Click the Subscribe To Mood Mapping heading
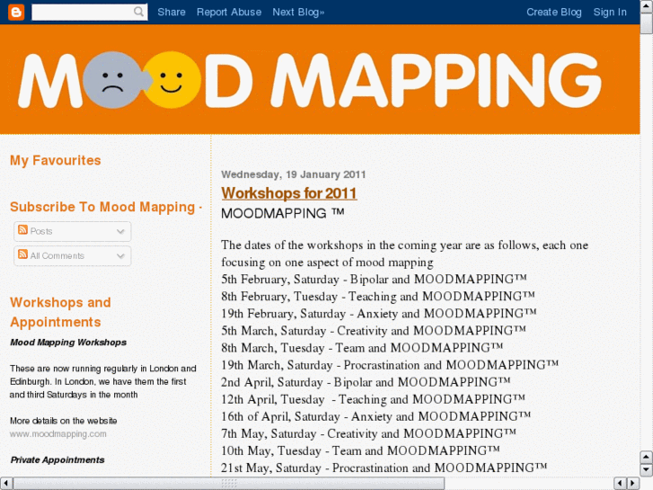The width and height of the screenshot is (653, 490). coord(106,207)
